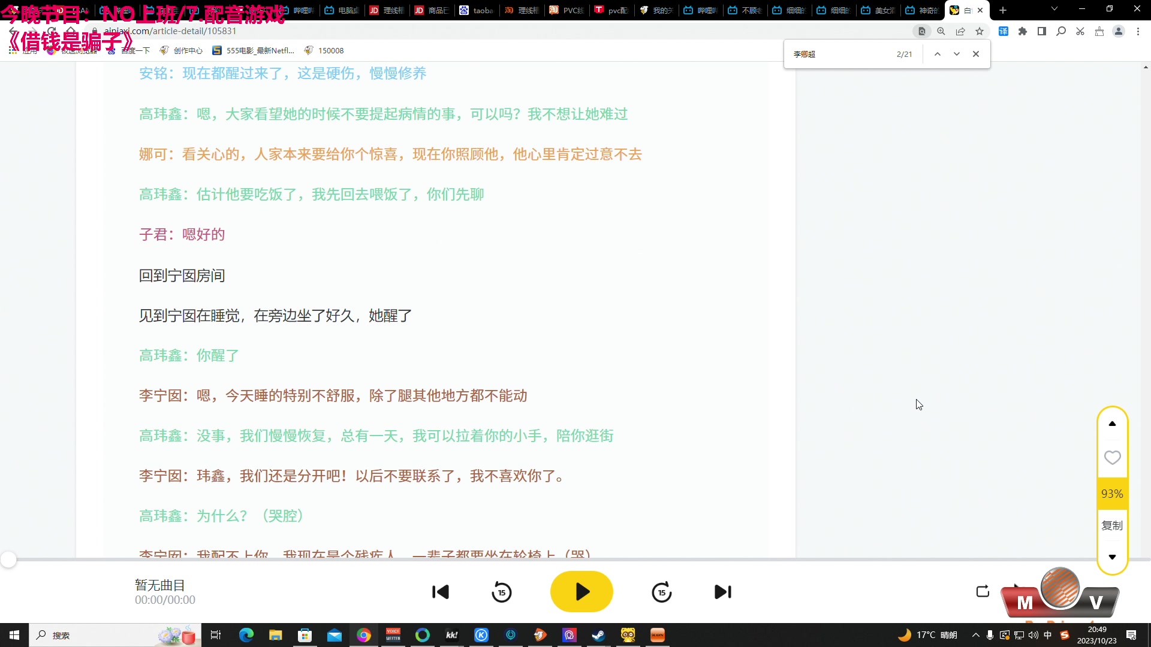The image size is (1151, 647).
Task: Open the 创作中心 bookmark
Action: coord(187,50)
